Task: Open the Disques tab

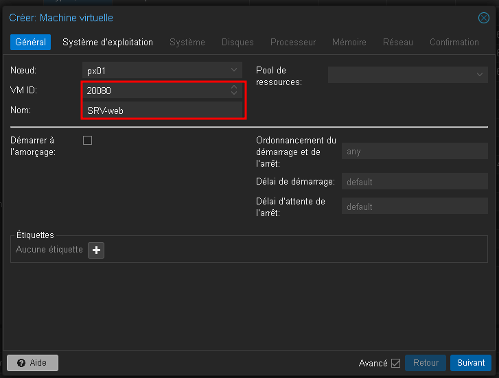Action: [237, 43]
